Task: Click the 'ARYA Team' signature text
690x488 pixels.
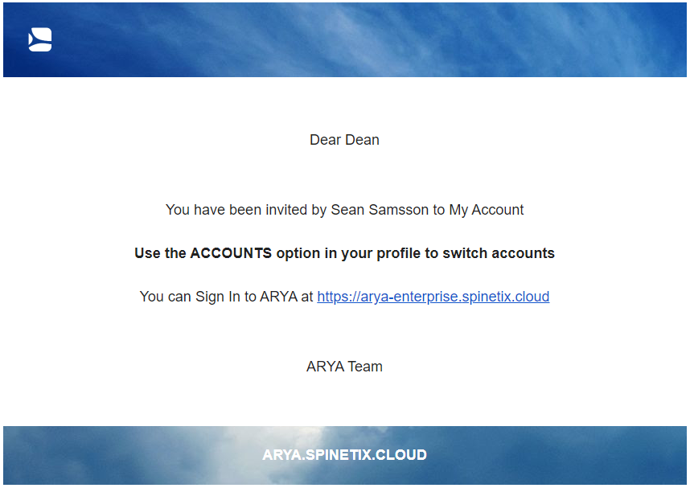Action: (344, 367)
